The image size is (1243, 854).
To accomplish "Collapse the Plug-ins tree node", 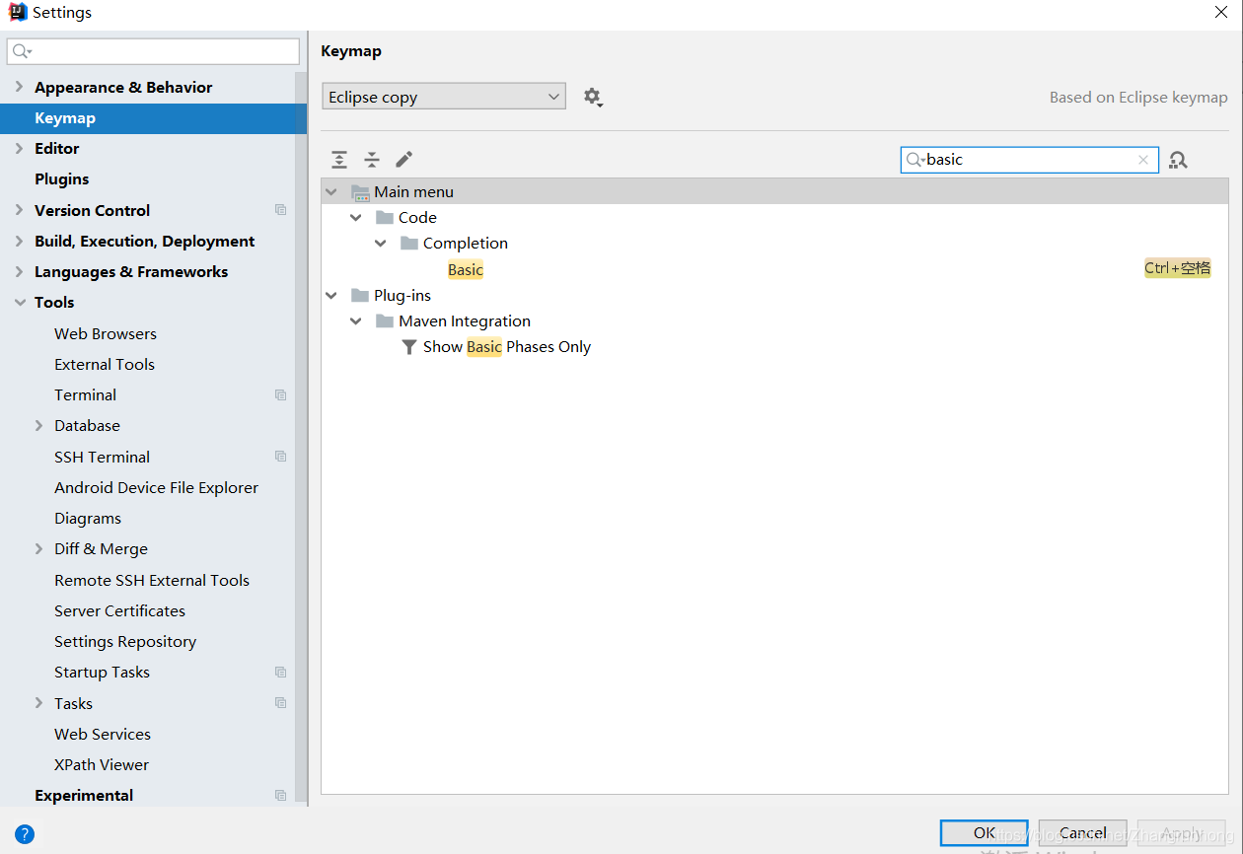I will coord(331,296).
